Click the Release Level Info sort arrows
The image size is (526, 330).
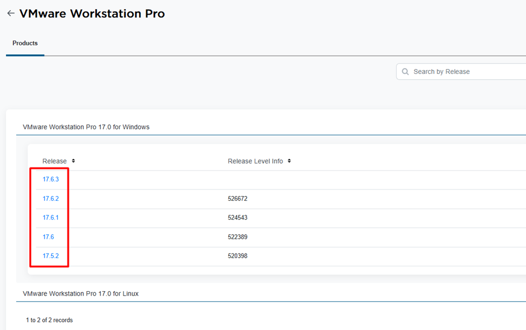[x=289, y=161]
